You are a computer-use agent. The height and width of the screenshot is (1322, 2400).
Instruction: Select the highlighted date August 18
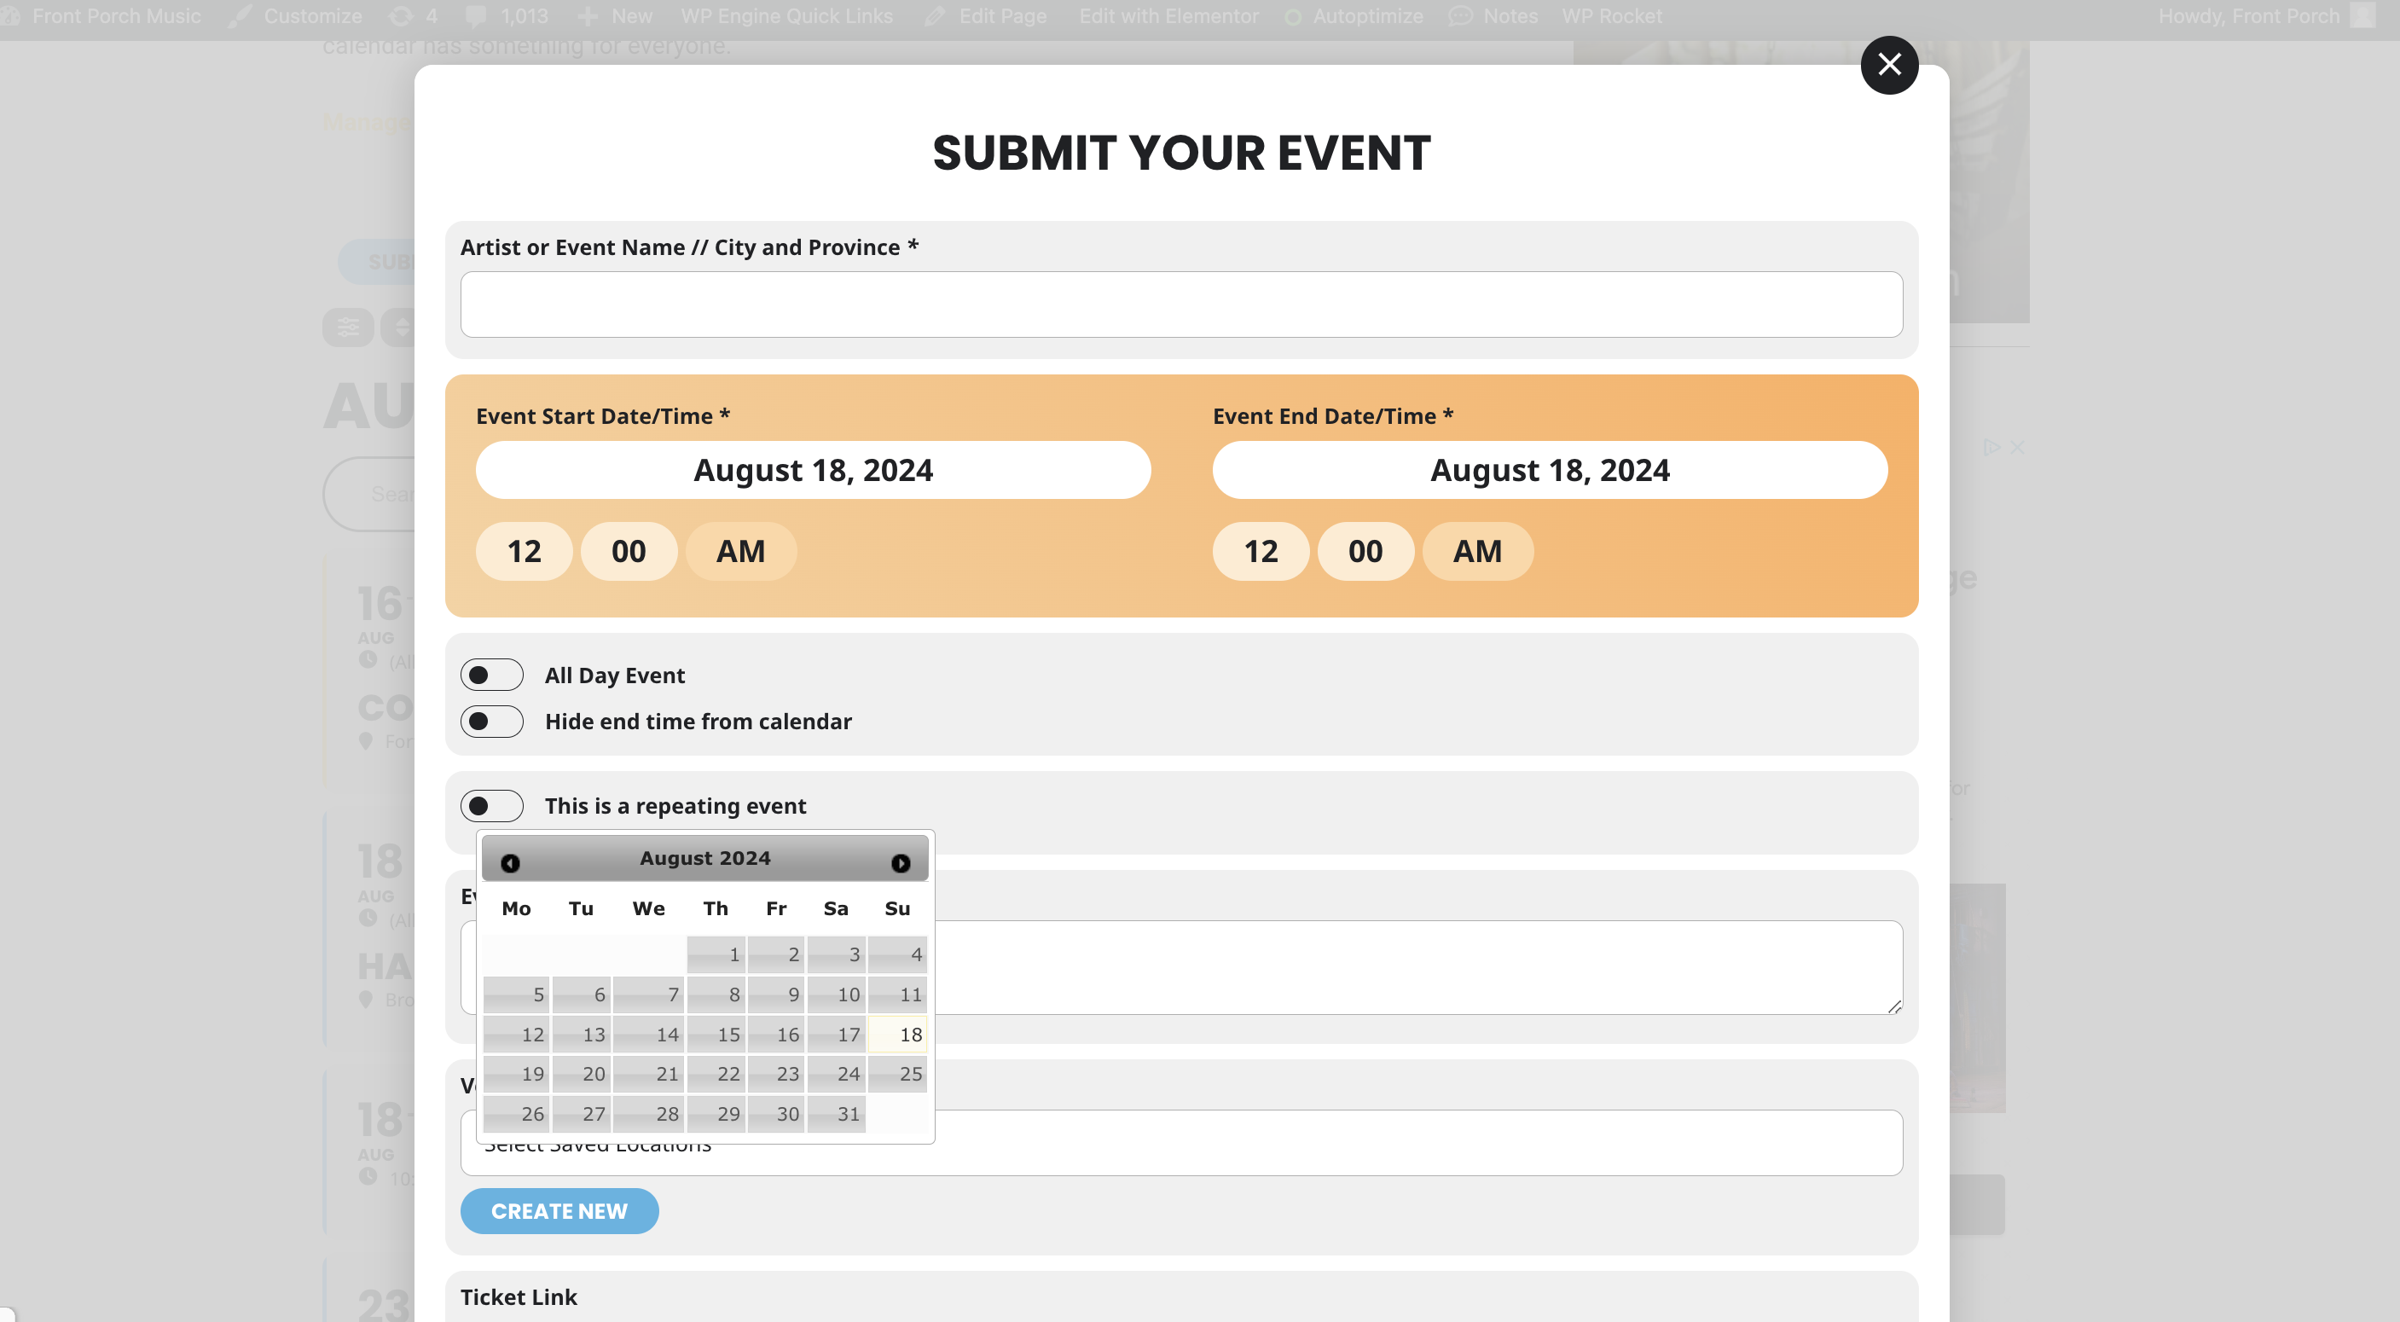[898, 1034]
